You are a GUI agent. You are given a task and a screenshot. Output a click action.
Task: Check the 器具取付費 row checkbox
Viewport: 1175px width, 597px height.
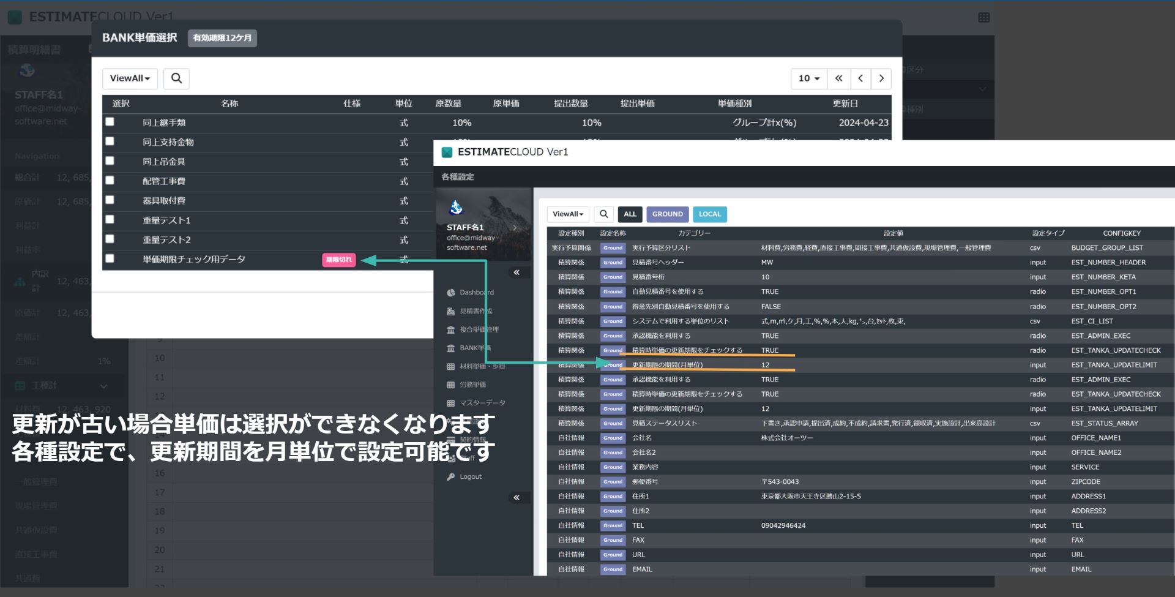[110, 200]
